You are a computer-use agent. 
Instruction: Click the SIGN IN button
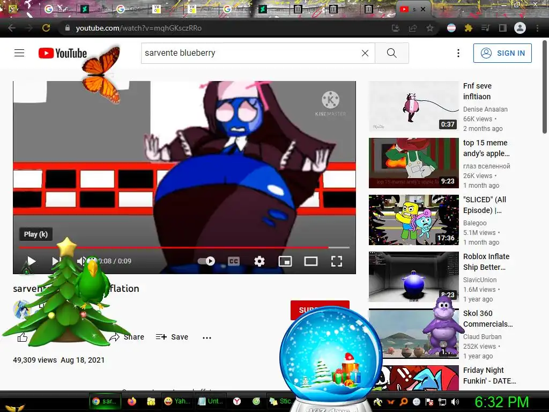coord(502,53)
